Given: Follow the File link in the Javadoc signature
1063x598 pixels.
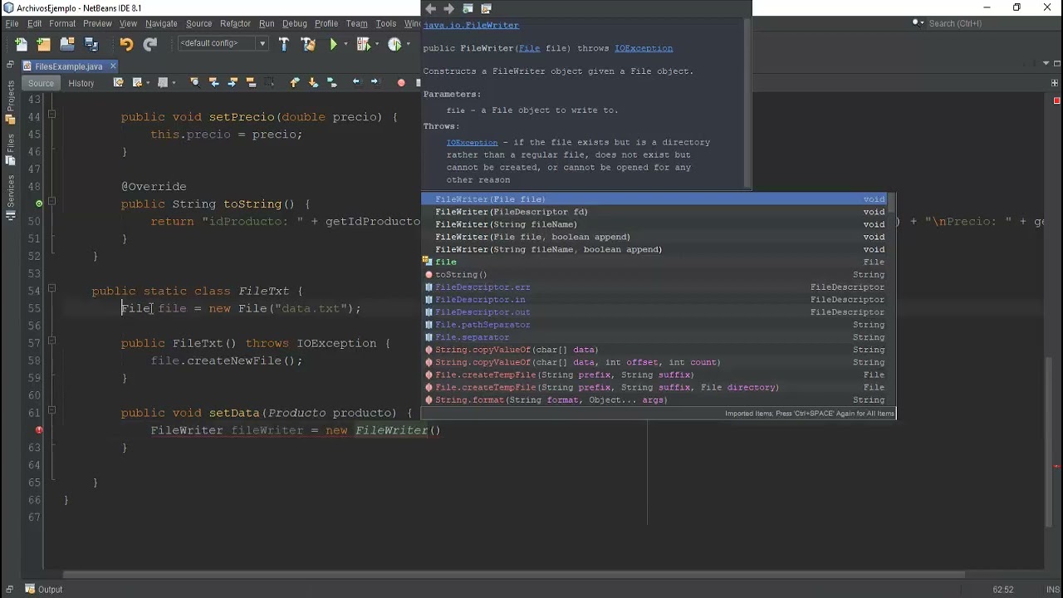Looking at the screenshot, I should point(529,48).
